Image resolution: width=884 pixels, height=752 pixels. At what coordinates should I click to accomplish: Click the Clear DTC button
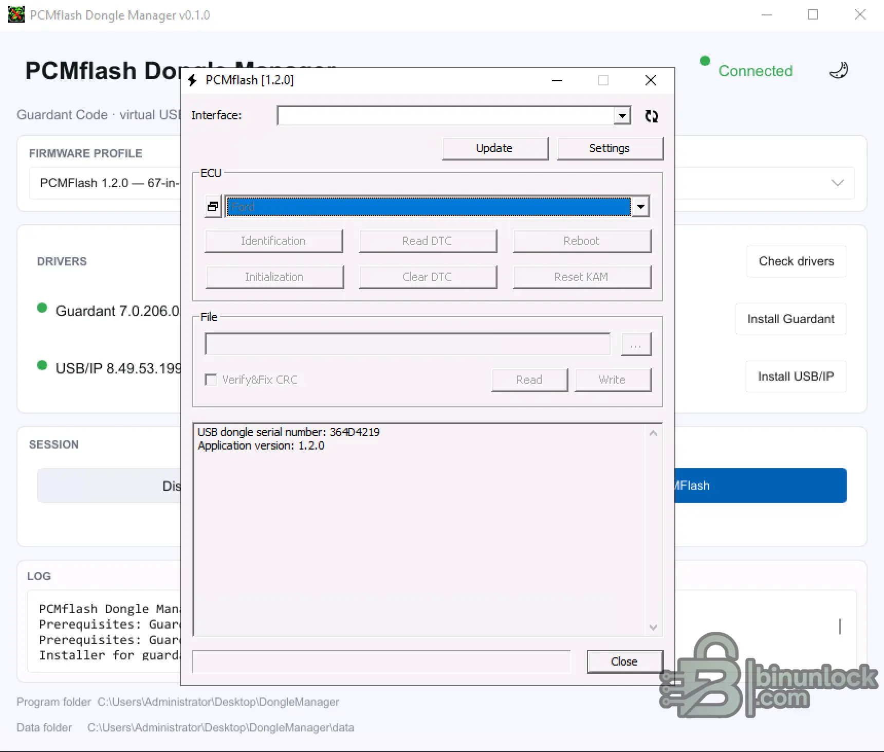click(x=428, y=277)
